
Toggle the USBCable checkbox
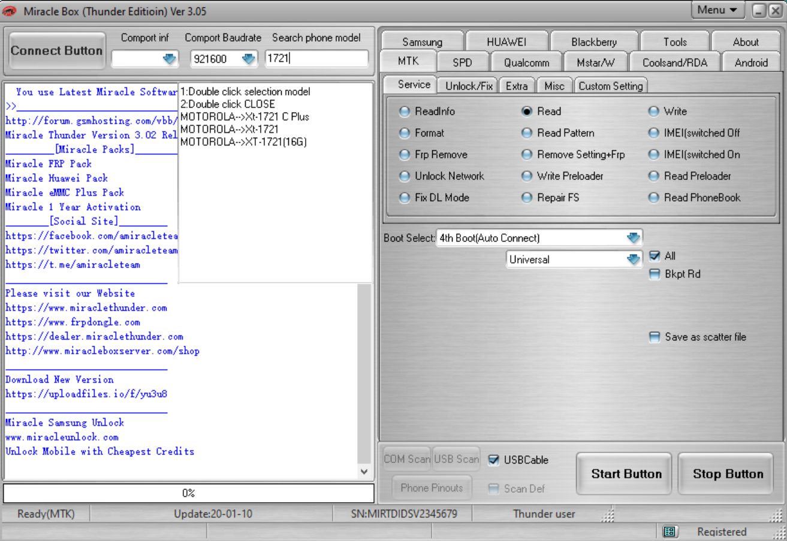pyautogui.click(x=494, y=460)
